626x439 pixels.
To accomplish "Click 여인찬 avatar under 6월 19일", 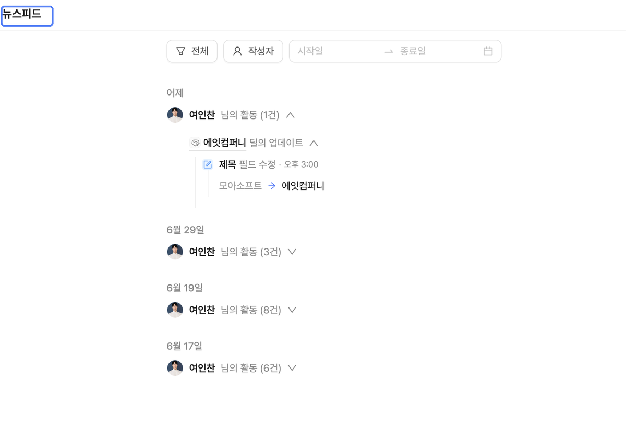I will 175,310.
